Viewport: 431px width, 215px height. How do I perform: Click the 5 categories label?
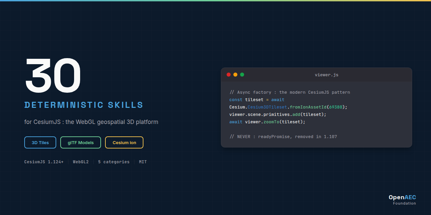click(114, 162)
